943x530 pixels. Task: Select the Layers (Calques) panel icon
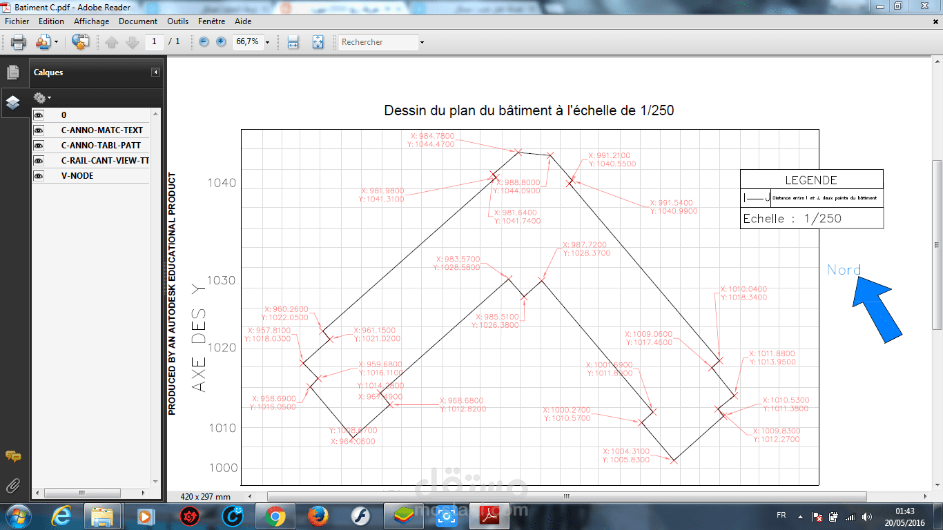14,104
